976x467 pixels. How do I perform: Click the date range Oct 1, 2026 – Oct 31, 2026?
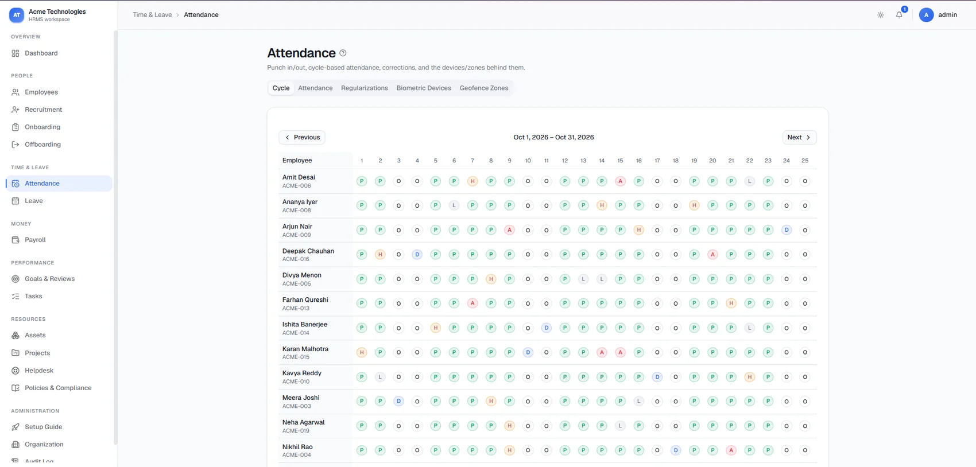point(553,137)
